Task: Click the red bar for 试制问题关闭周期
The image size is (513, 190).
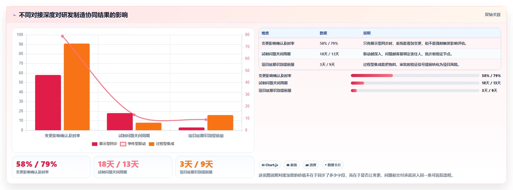Action: [120, 122]
